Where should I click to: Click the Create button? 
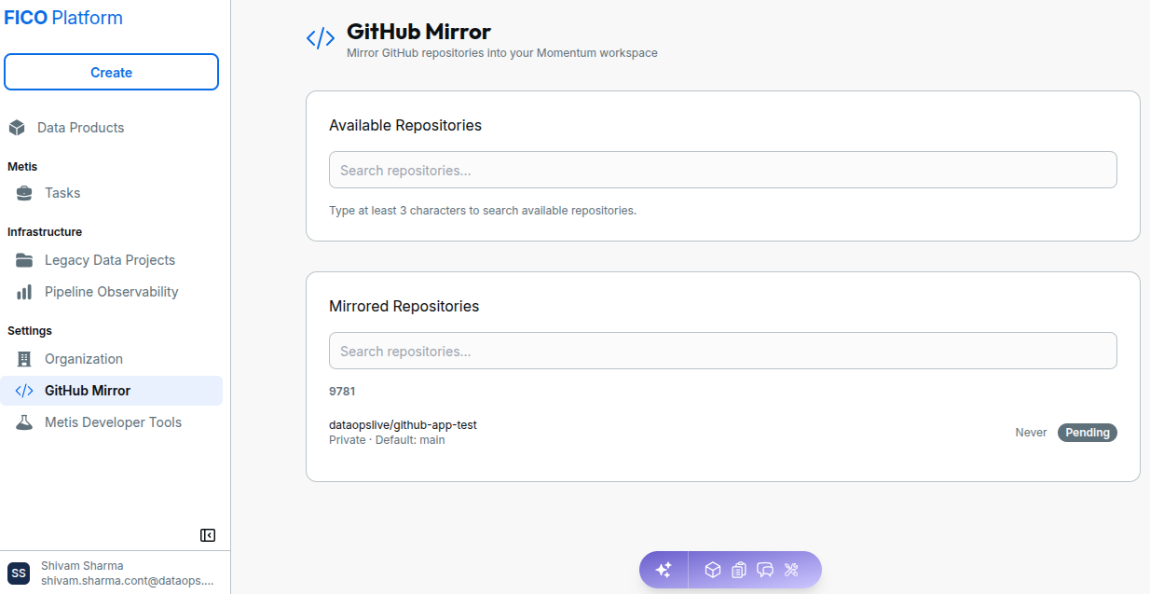coord(111,72)
